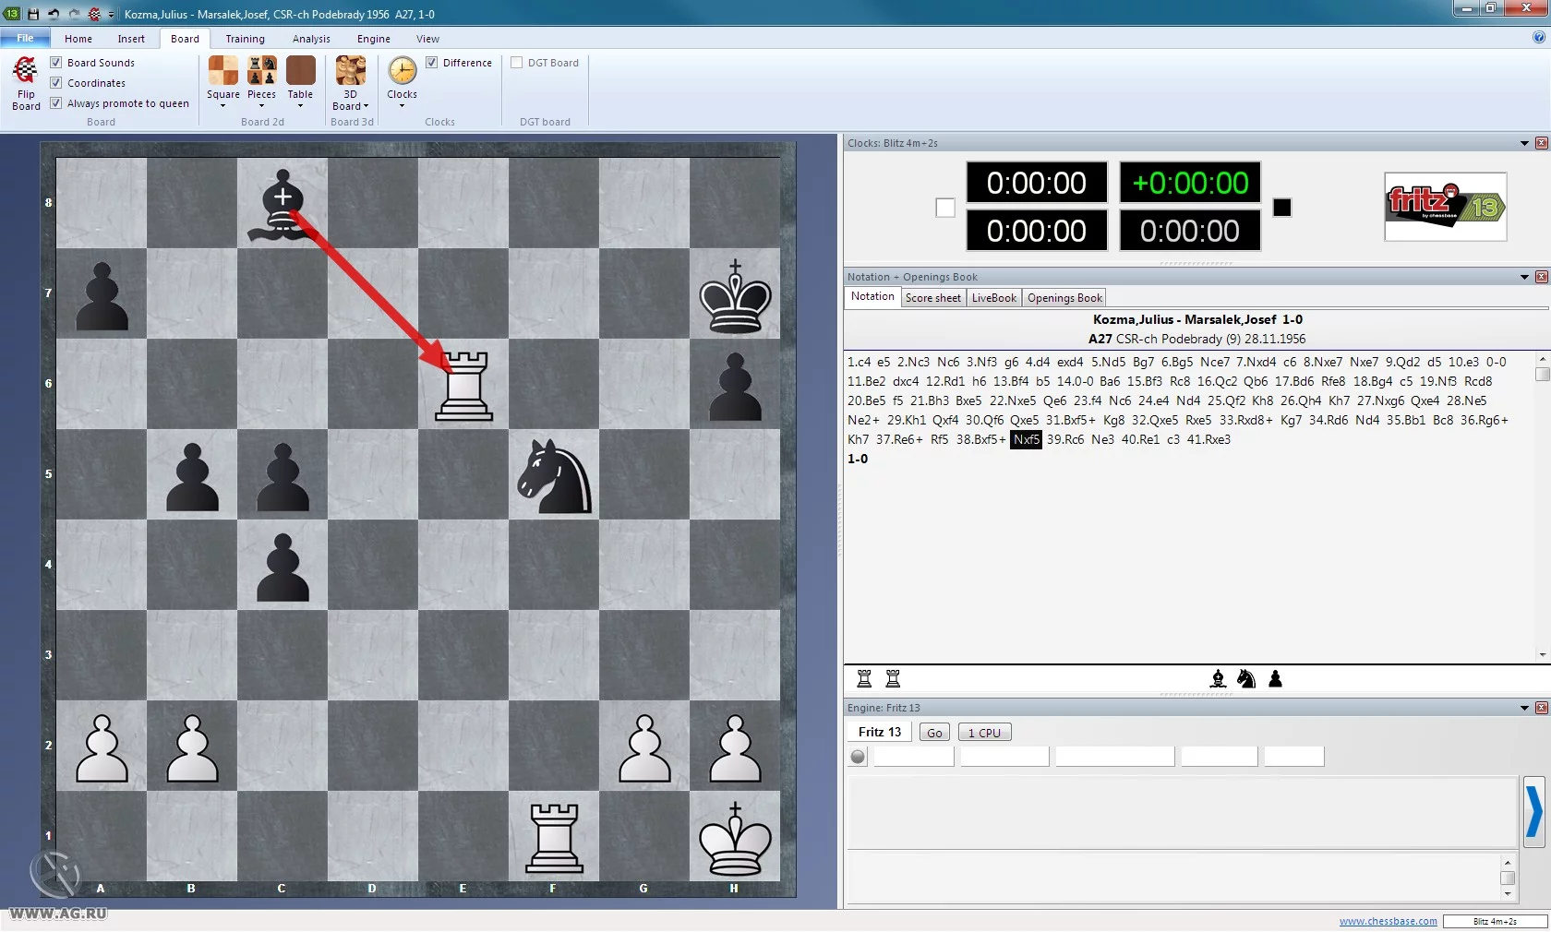Click the engine output scrollbar thumb
Image resolution: width=1551 pixels, height=932 pixels.
click(x=1508, y=878)
